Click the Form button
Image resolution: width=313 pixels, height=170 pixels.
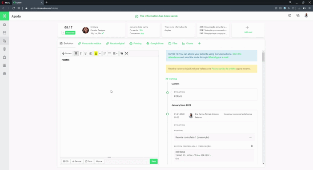88,161
